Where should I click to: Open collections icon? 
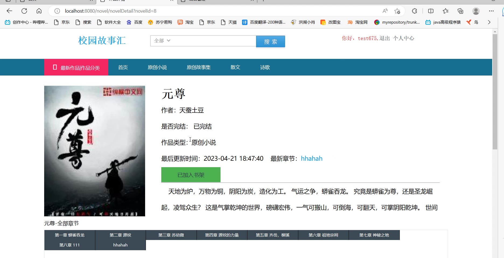pos(460,11)
